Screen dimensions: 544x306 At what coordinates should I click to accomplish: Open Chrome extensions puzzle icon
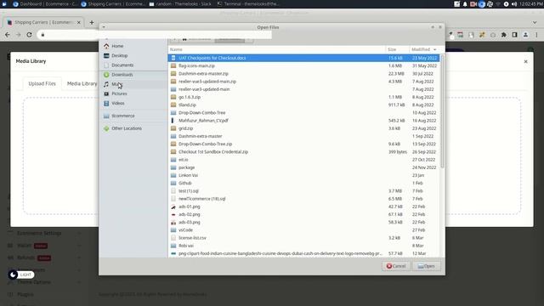click(x=504, y=35)
